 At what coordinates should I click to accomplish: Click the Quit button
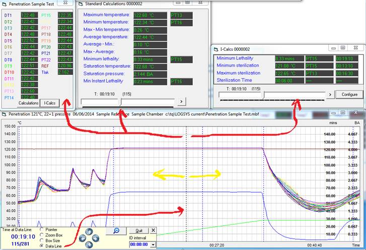(x=139, y=230)
